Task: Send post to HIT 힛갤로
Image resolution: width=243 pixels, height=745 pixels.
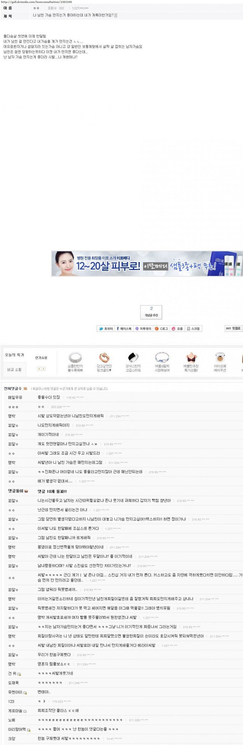Action: [x=233, y=328]
